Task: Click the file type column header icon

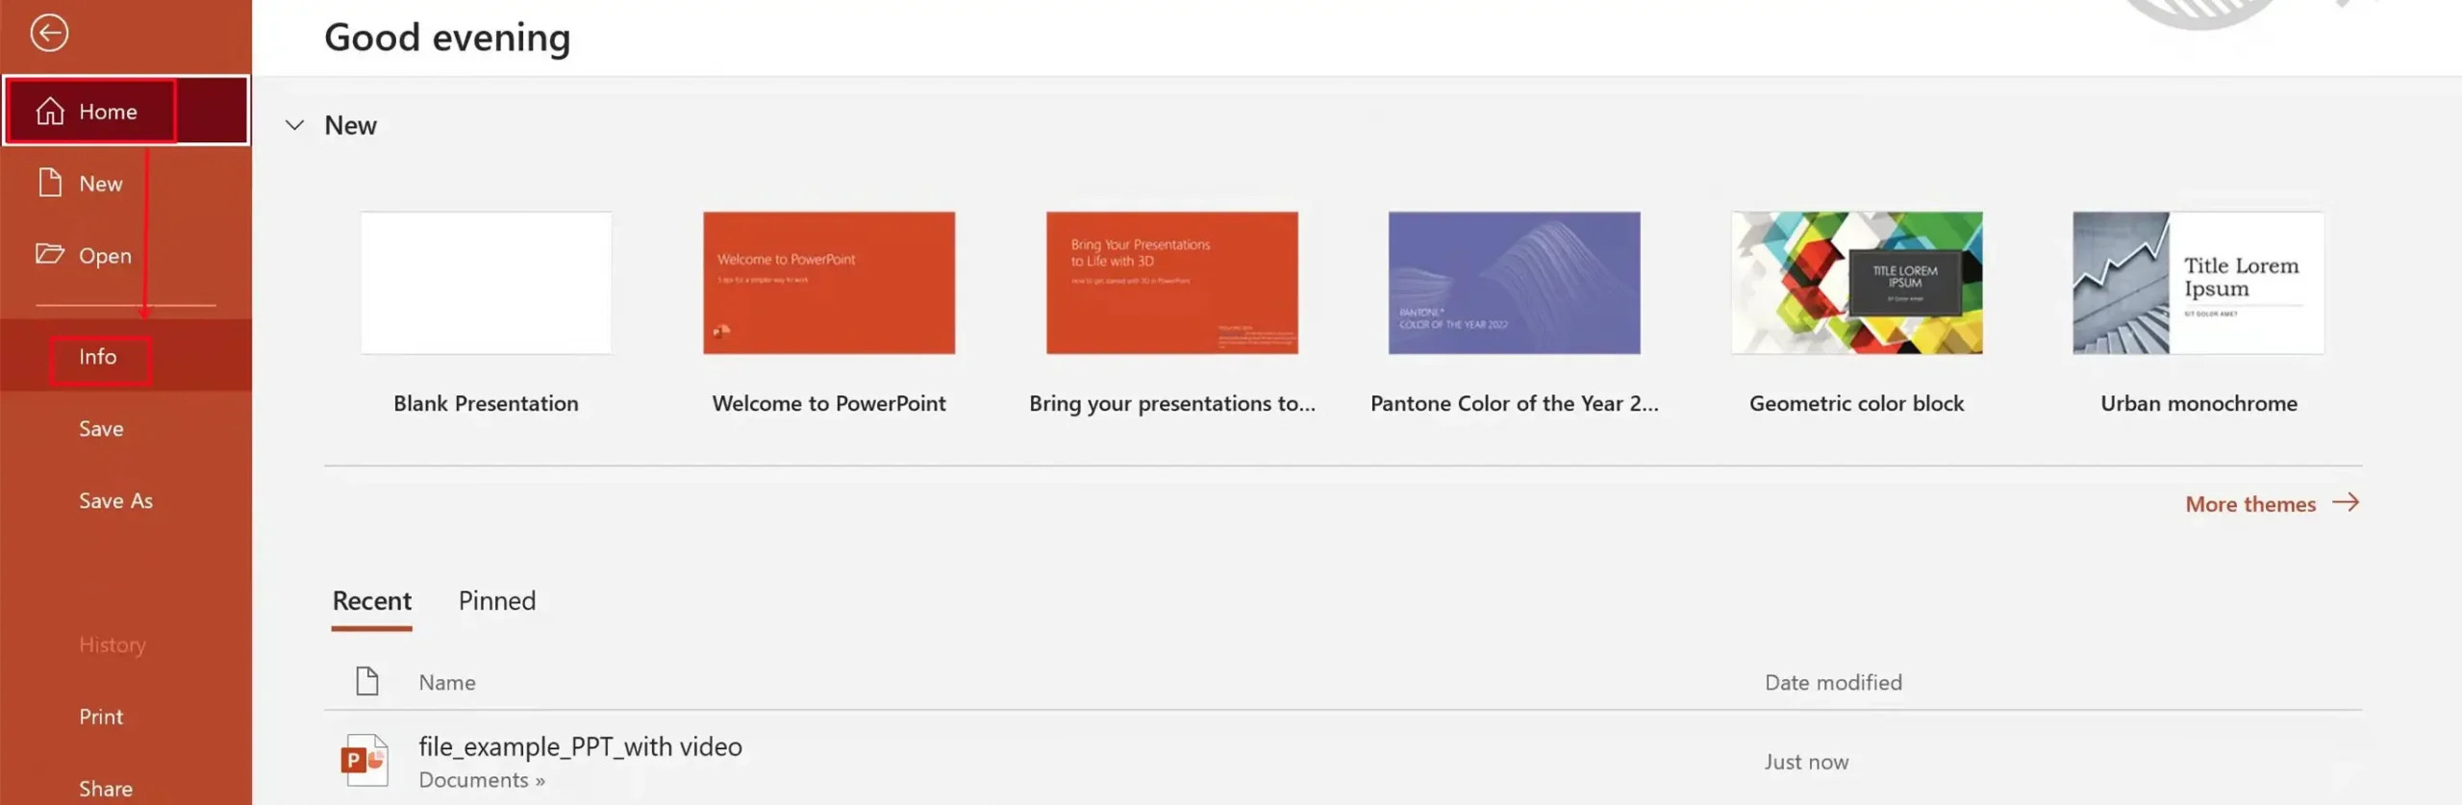Action: pyautogui.click(x=366, y=681)
